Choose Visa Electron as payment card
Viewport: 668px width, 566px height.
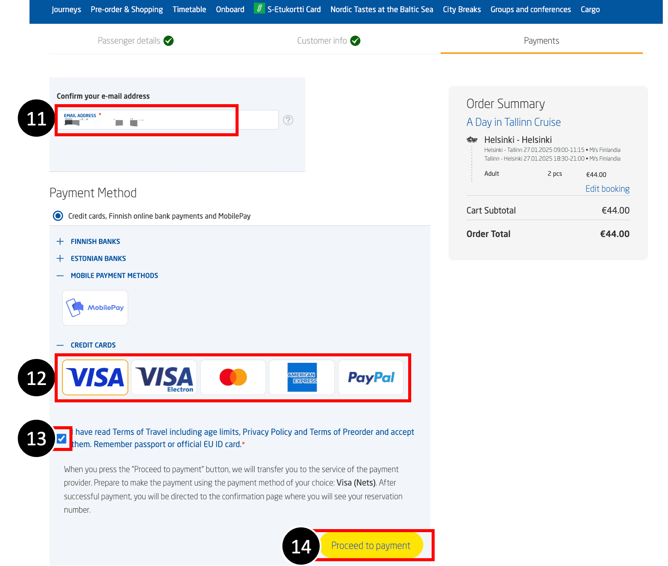164,377
